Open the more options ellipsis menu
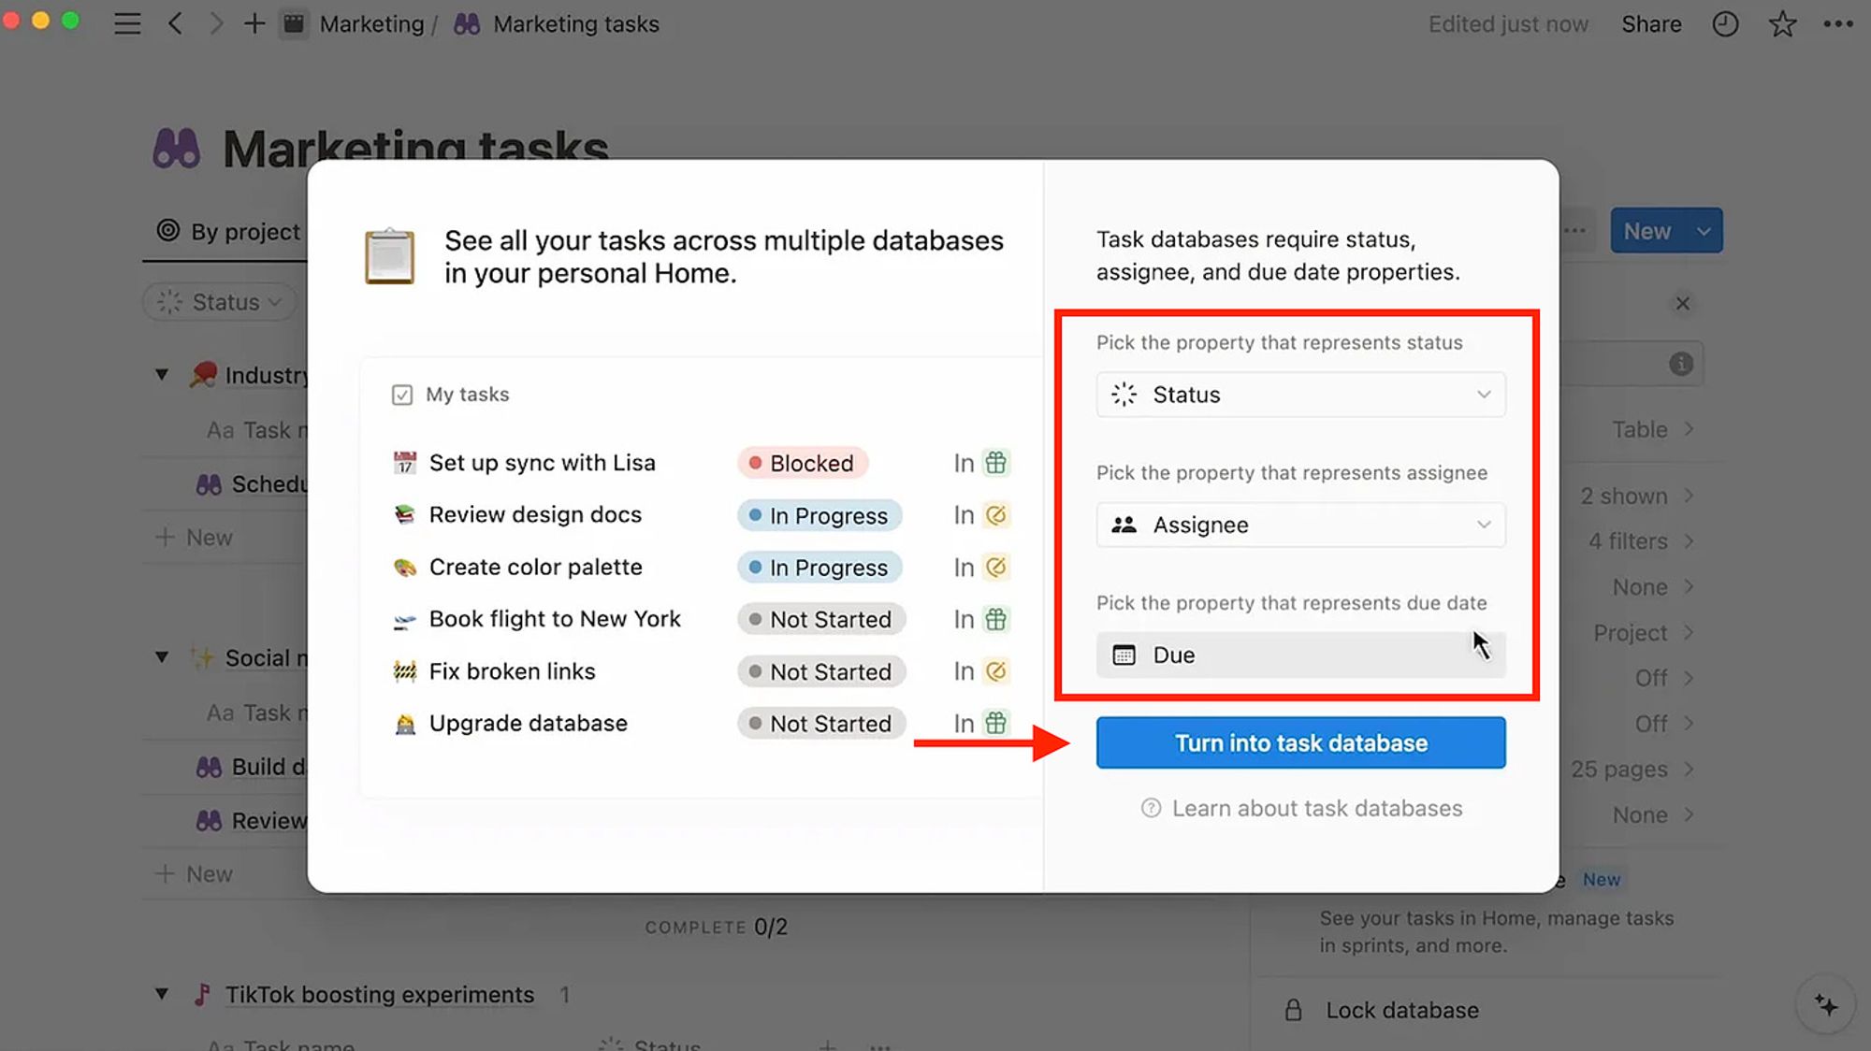This screenshot has height=1051, width=1871. click(1837, 24)
